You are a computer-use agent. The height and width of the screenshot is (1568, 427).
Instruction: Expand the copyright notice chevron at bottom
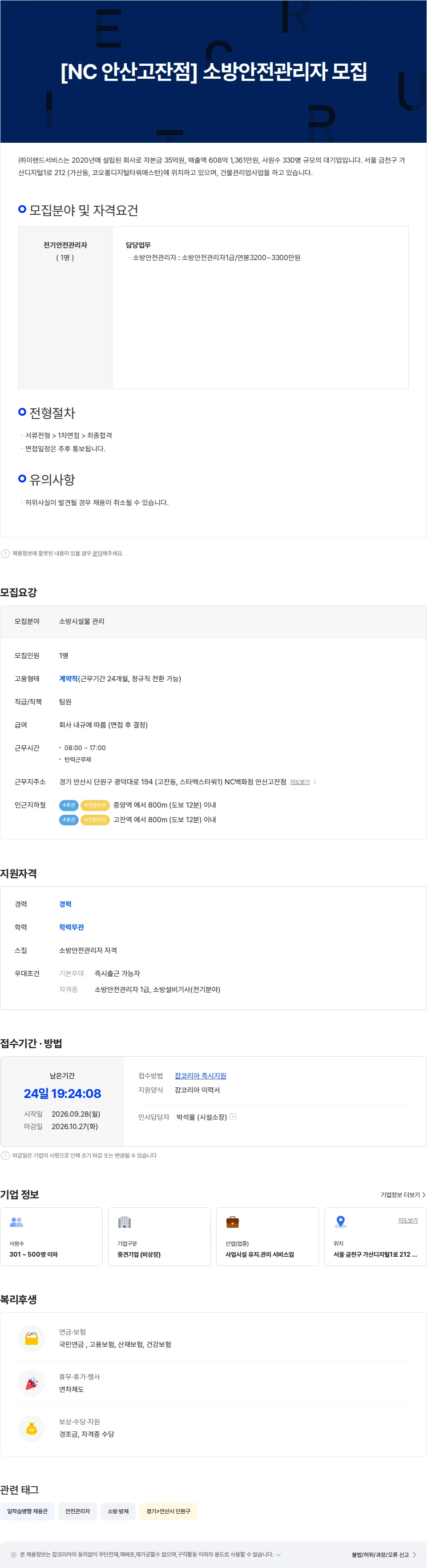[278, 1554]
